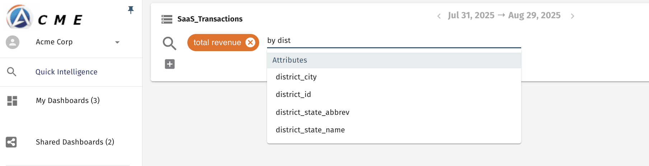This screenshot has width=649, height=166.
Task: Expand the Acme Corp account dropdown
Action: pyautogui.click(x=117, y=42)
